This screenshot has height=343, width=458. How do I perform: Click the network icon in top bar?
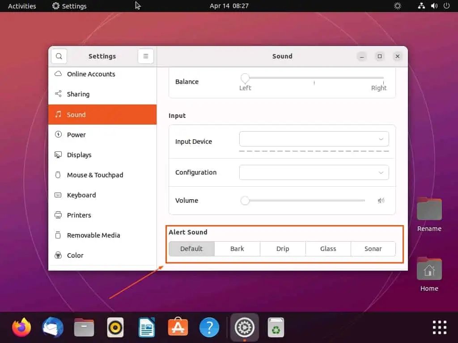pyautogui.click(x=421, y=6)
